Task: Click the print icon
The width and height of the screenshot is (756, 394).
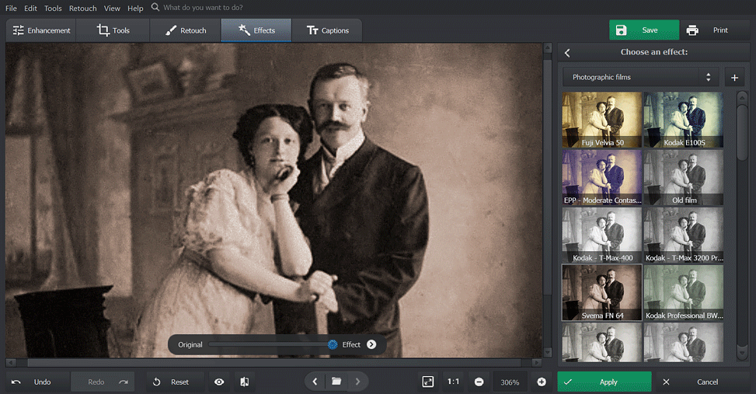Action: pos(692,30)
